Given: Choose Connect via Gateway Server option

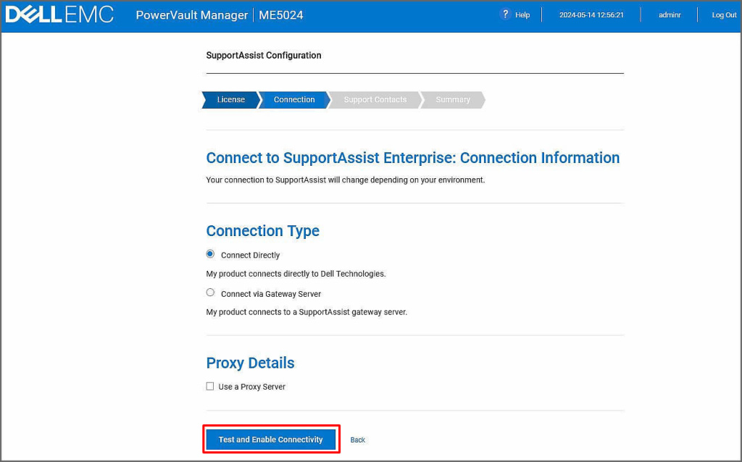Looking at the screenshot, I should click(x=211, y=293).
